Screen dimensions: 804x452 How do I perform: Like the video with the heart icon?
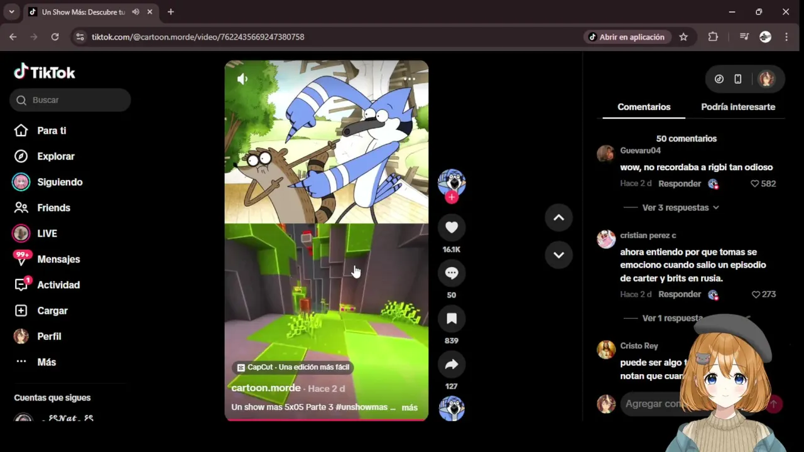452,227
